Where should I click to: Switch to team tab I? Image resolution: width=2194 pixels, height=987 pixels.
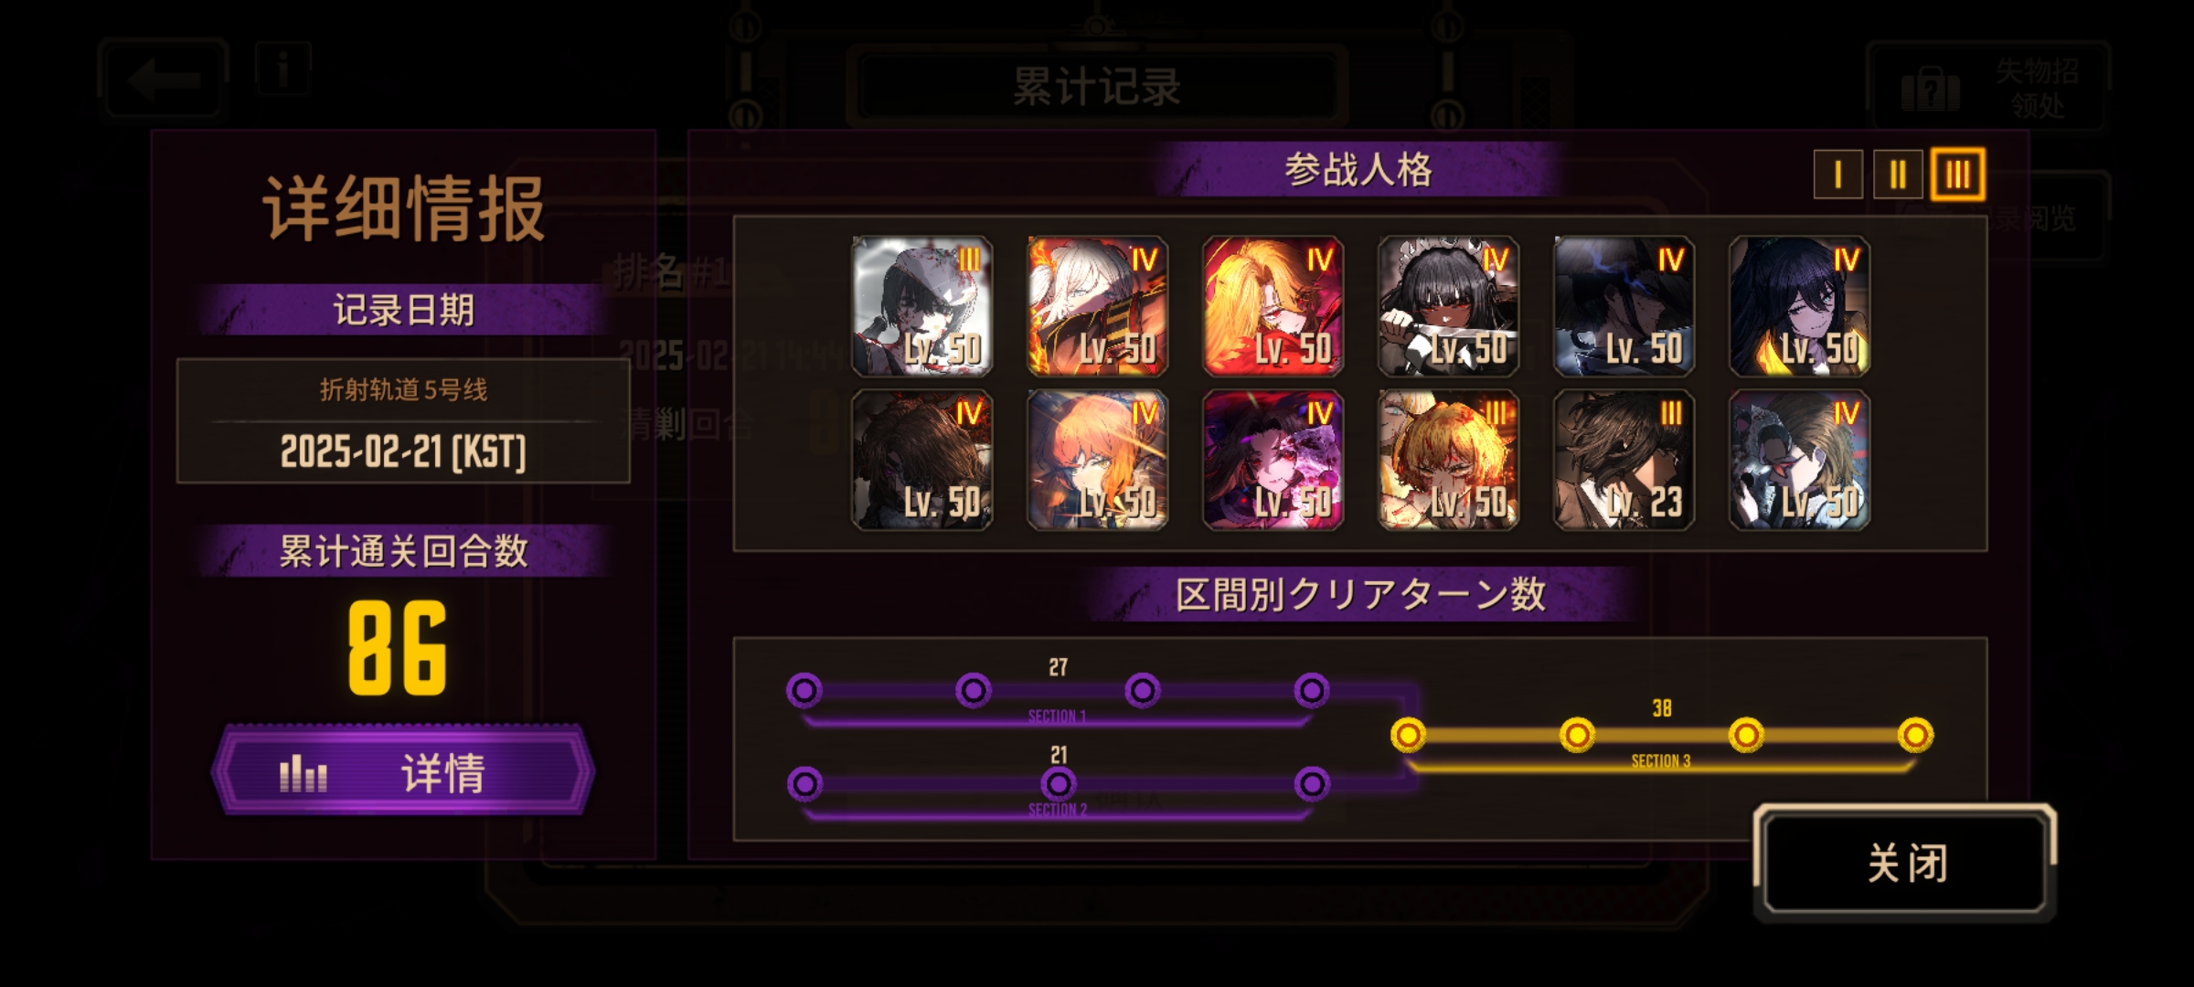click(x=1837, y=174)
